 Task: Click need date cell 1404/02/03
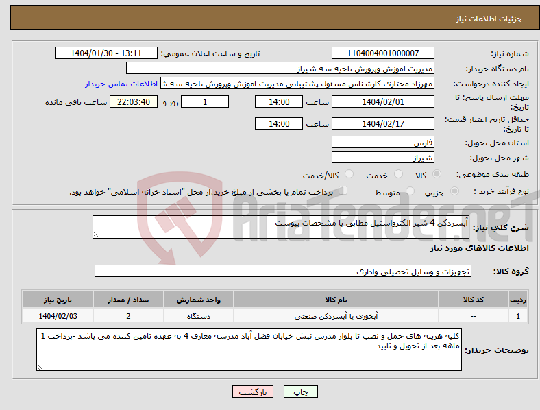pyautogui.click(x=58, y=316)
